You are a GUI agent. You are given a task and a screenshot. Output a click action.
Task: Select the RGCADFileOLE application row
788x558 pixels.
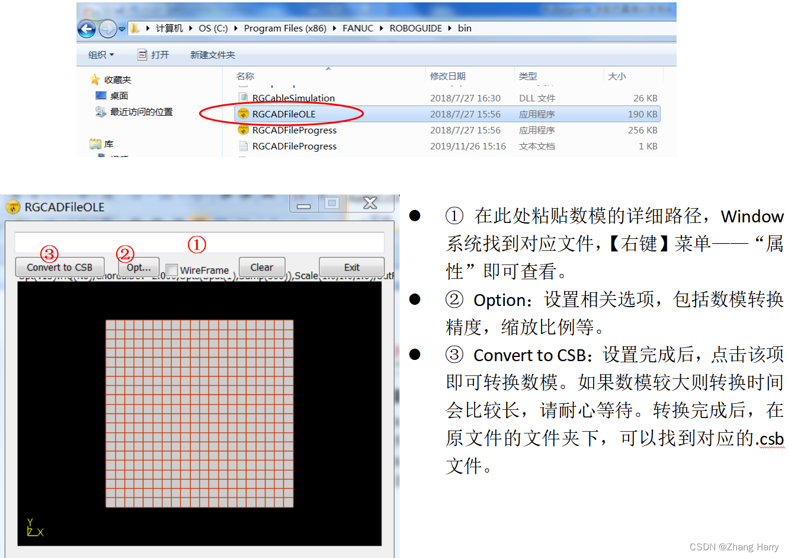point(447,114)
